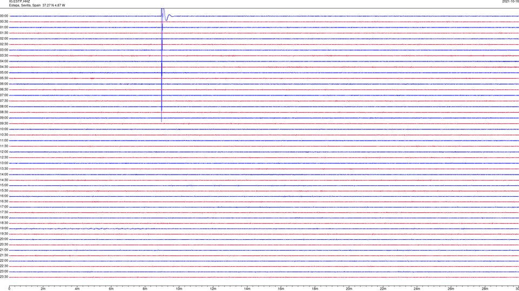Select the 13:30 trace time label
The width and height of the screenshot is (519, 291).
[4, 169]
